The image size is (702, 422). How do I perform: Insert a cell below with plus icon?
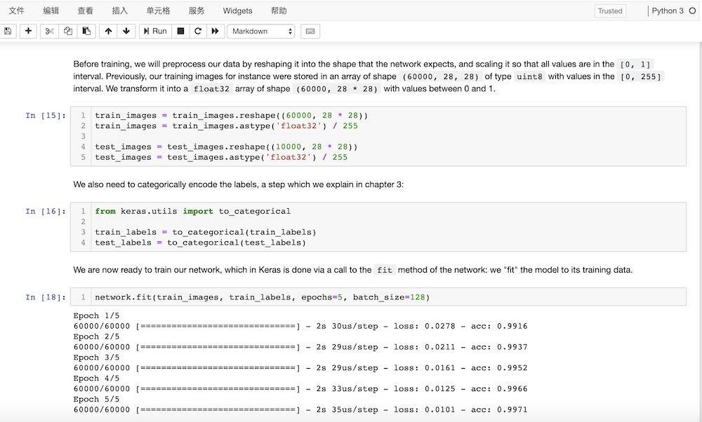(28, 32)
